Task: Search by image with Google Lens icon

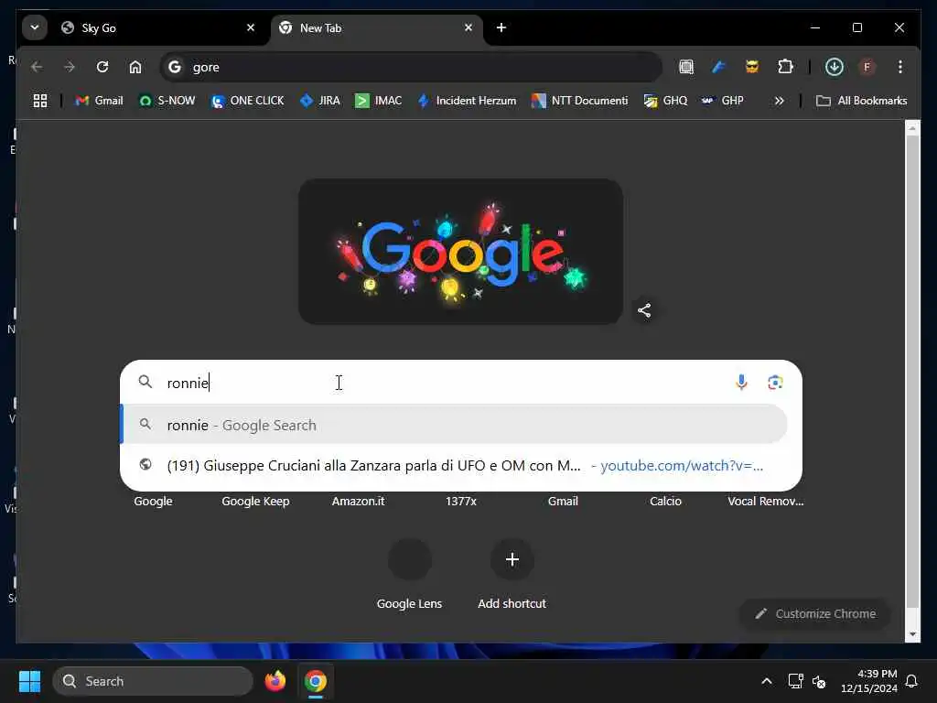Action: (x=775, y=382)
